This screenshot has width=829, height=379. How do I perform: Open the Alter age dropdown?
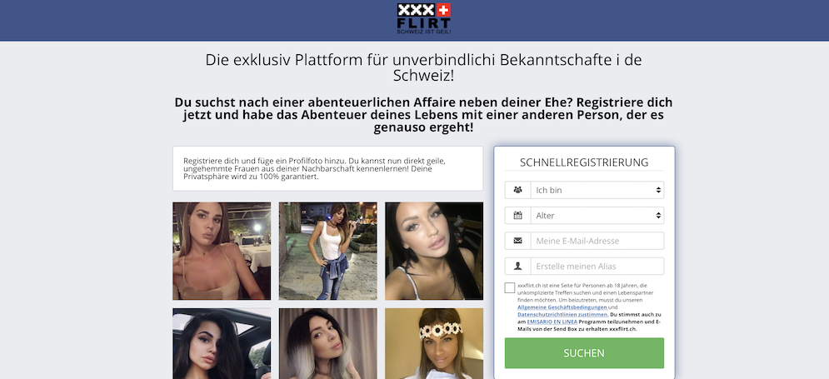pyautogui.click(x=597, y=215)
